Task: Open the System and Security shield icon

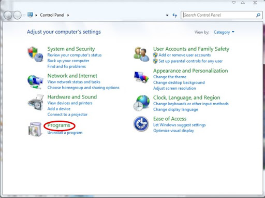Action: point(35,54)
